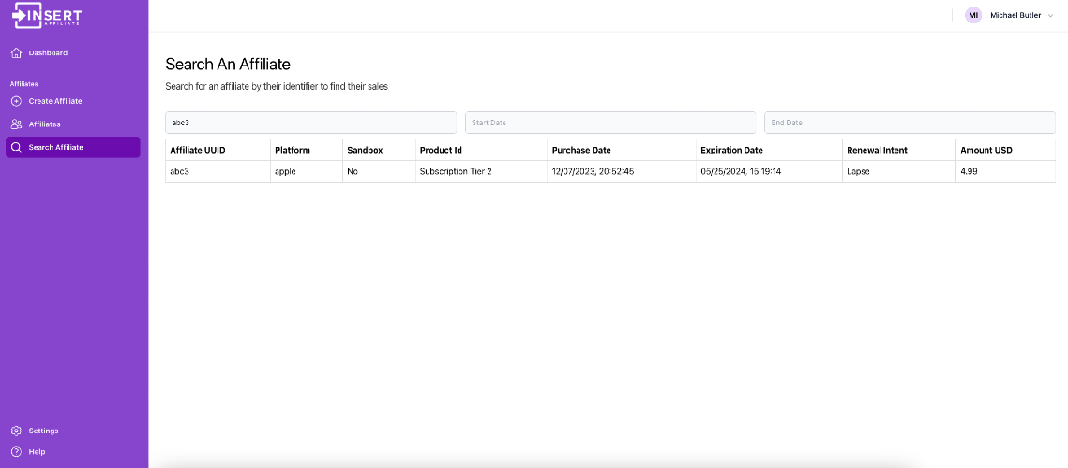Click the Settings gear icon

pyautogui.click(x=16, y=431)
